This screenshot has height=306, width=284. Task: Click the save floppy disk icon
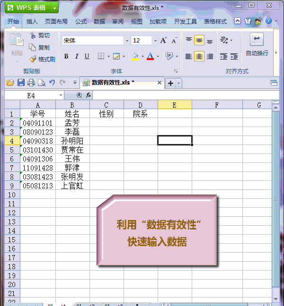pos(21,83)
